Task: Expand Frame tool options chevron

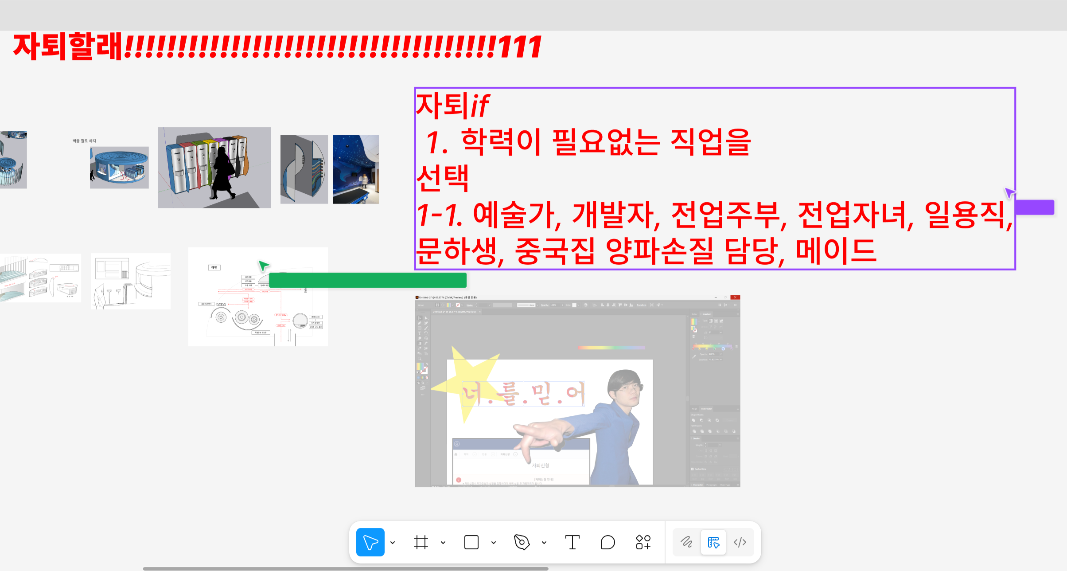Action: coord(443,542)
